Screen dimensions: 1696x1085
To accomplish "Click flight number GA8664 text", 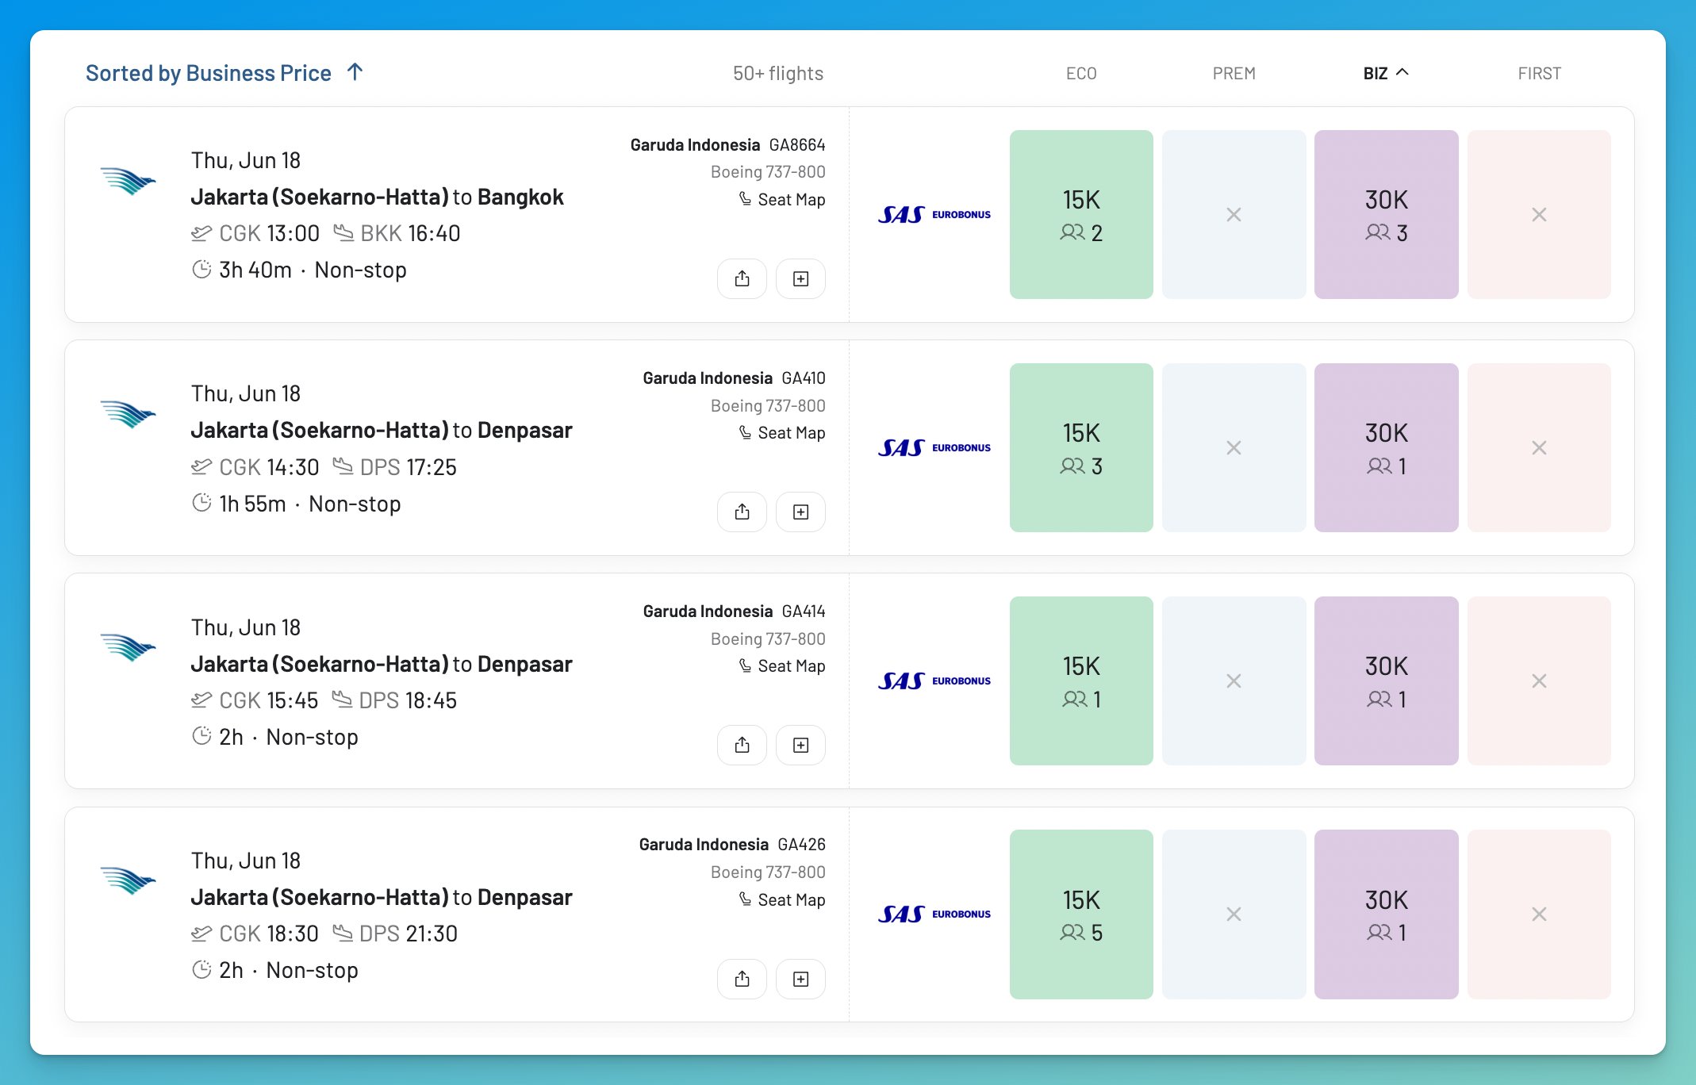I will [x=797, y=144].
